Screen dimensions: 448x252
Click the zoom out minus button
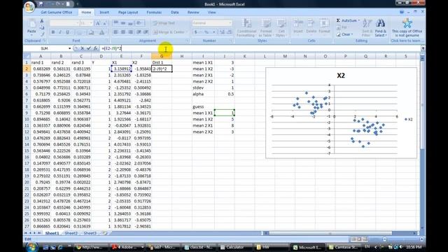click(x=384, y=239)
